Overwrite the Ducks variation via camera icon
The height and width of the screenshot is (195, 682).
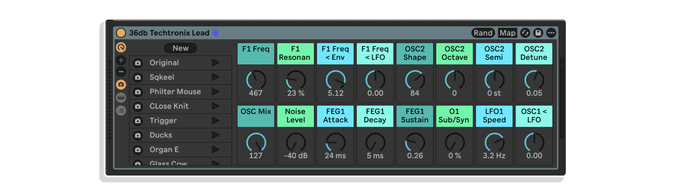pos(138,136)
